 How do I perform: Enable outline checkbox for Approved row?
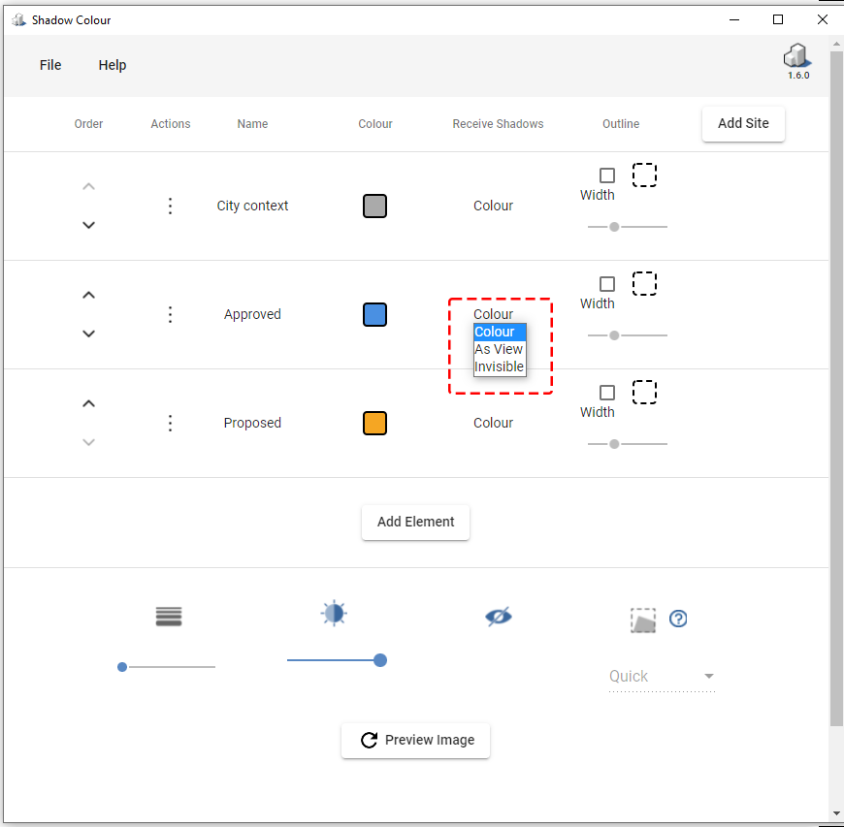(x=607, y=284)
